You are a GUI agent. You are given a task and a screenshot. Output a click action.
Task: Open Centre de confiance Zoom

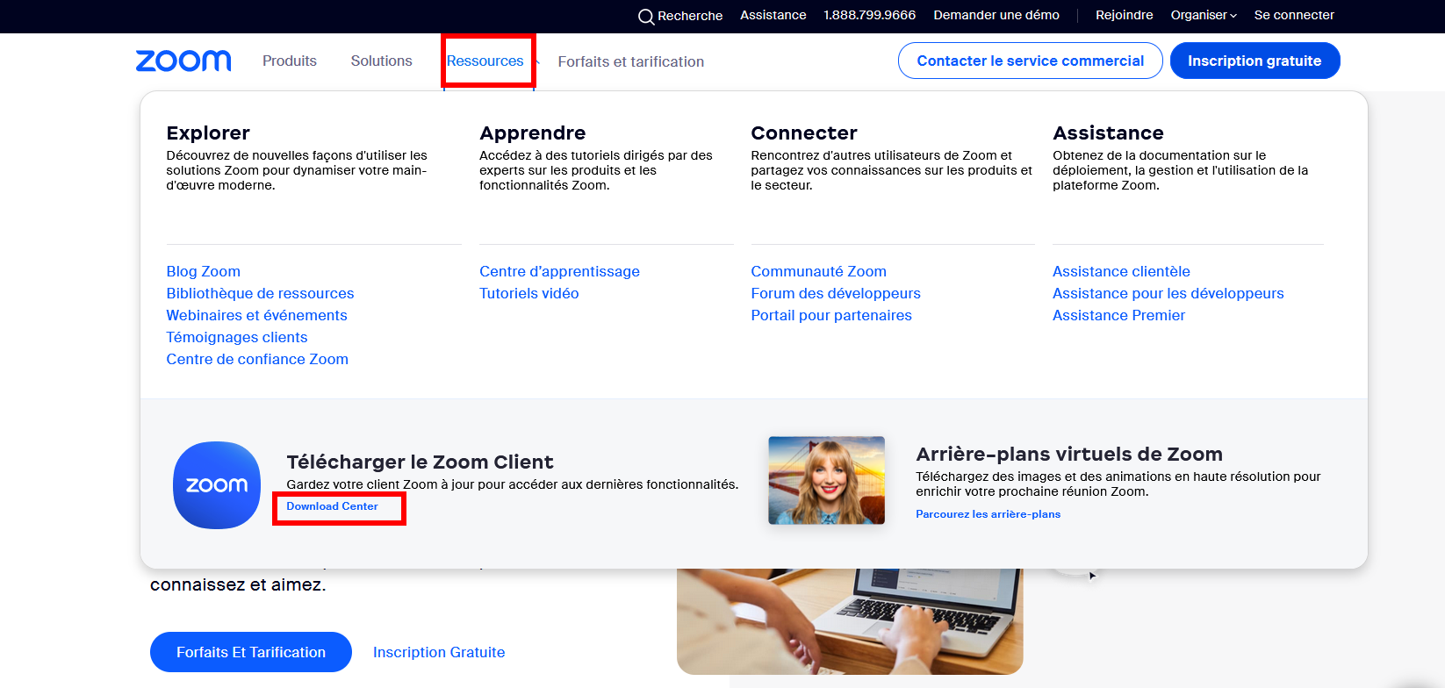click(x=257, y=359)
